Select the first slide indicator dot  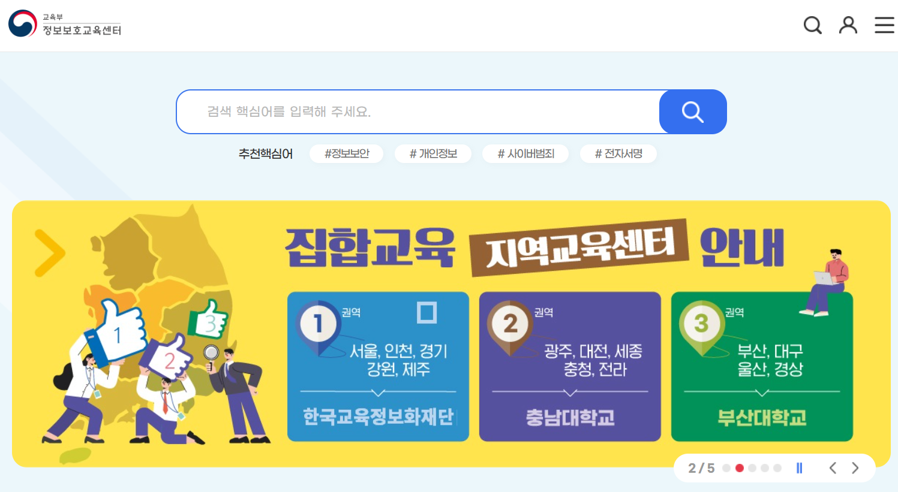[726, 468]
